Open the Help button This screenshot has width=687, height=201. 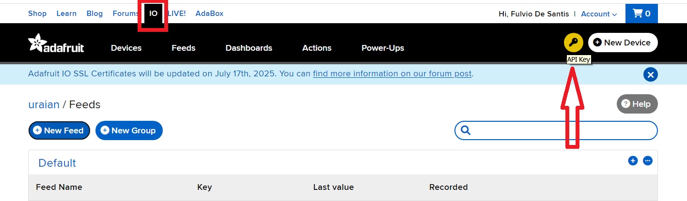tap(637, 104)
